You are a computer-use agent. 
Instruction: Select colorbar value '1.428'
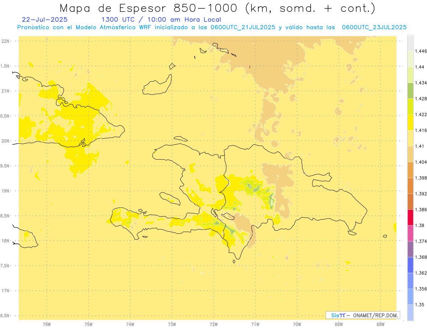421,99
